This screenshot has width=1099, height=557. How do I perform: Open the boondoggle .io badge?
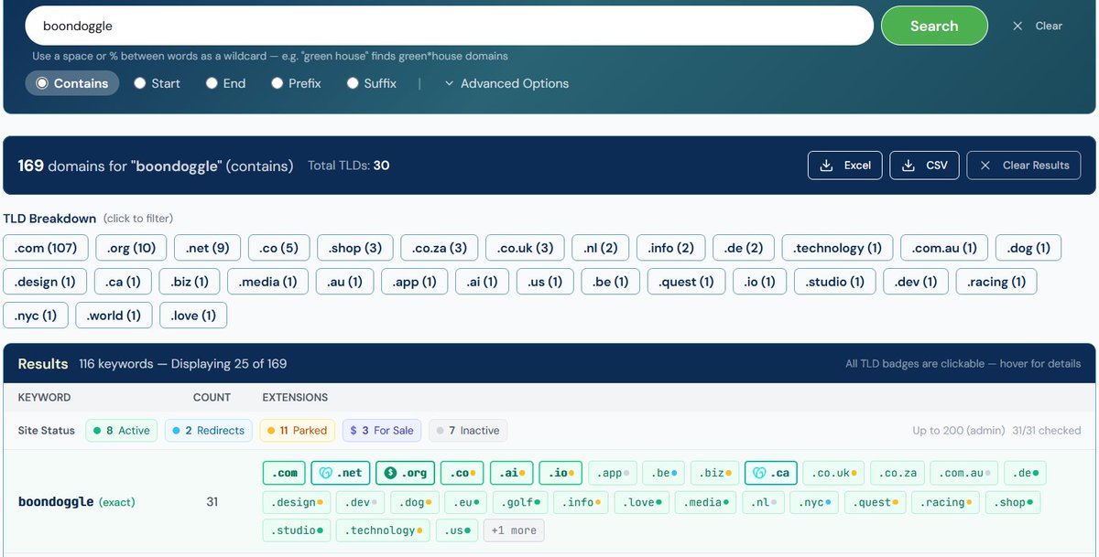point(560,473)
